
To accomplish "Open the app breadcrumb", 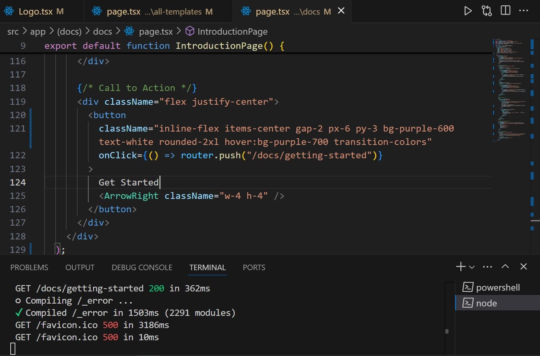I will coord(38,32).
